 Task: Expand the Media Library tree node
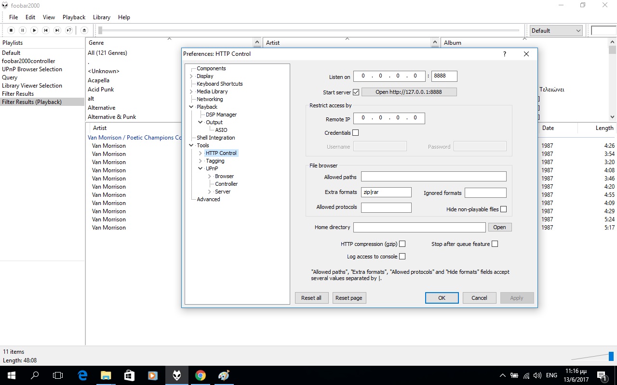(191, 91)
